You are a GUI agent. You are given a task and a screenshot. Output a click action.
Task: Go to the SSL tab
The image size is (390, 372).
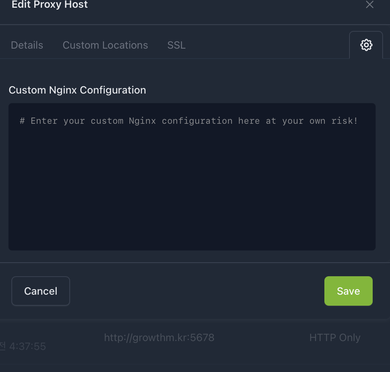176,45
